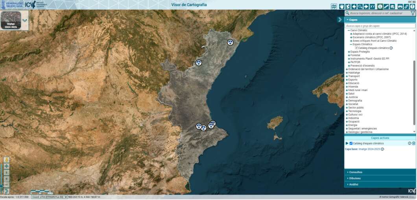The image size is (417, 200).
Task: Collapse the Canvi Climàtic group
Action: pyautogui.click(x=349, y=30)
